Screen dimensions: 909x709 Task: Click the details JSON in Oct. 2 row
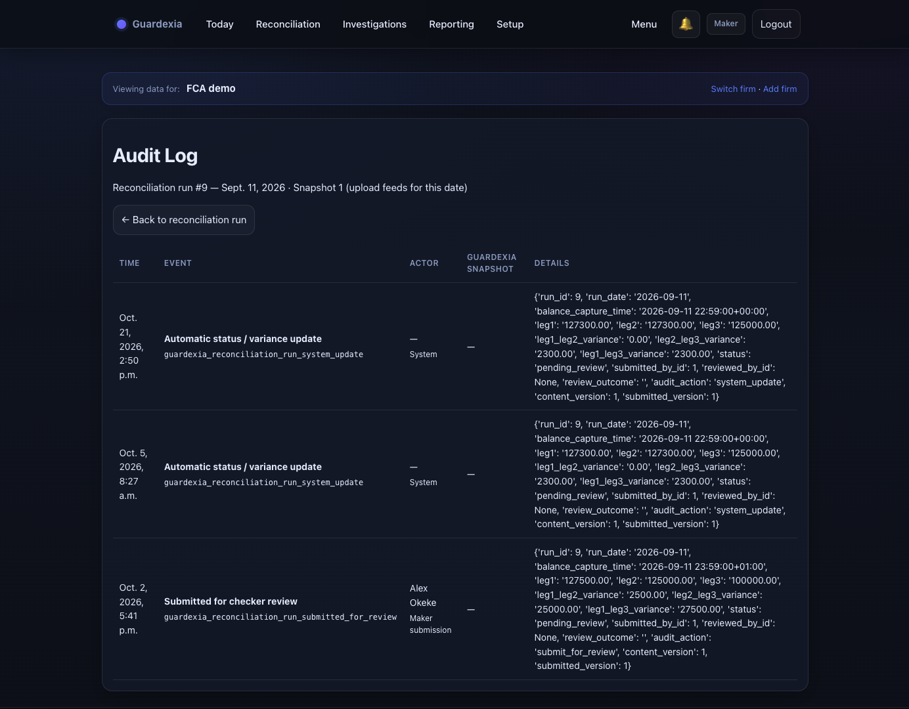tap(657, 609)
